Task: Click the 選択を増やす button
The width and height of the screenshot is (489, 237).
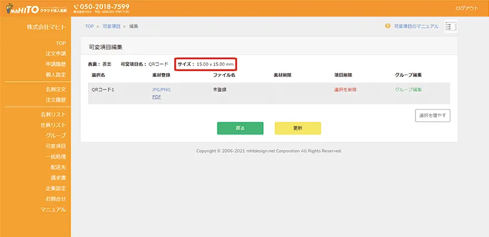Action: [433, 116]
